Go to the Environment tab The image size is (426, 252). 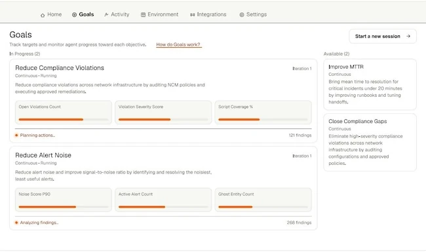[159, 14]
